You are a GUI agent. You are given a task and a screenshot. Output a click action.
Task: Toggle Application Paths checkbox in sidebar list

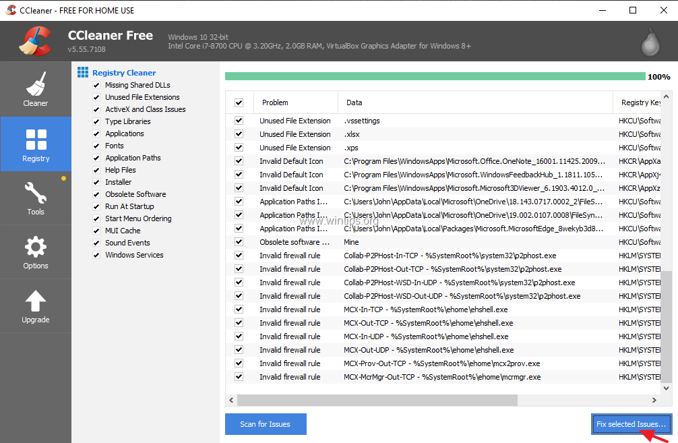click(x=96, y=158)
